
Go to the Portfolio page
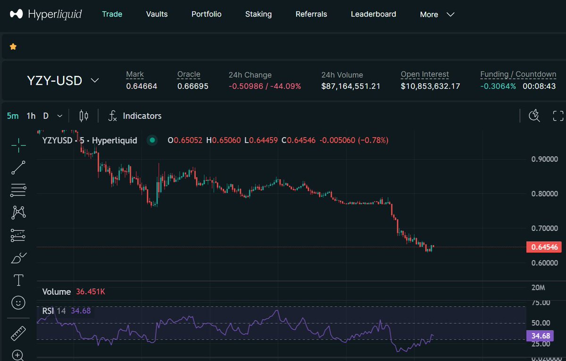click(x=207, y=14)
